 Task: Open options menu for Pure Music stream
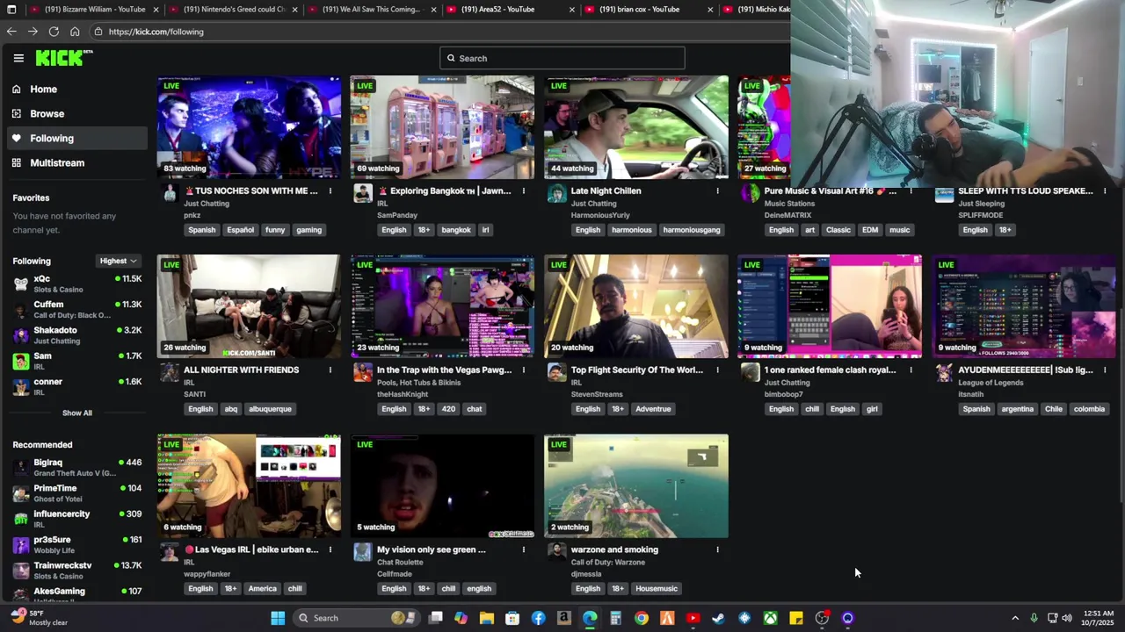(911, 190)
